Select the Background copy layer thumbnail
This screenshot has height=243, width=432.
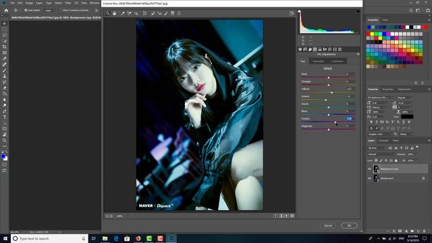tap(376, 169)
